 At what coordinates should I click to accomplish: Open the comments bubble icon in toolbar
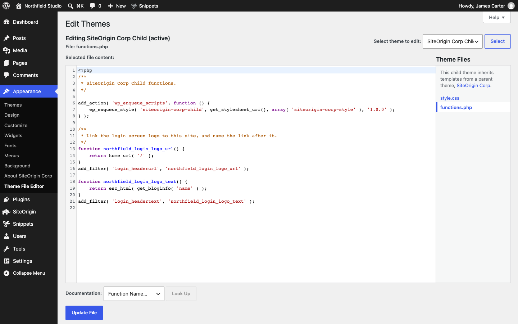[x=92, y=6]
